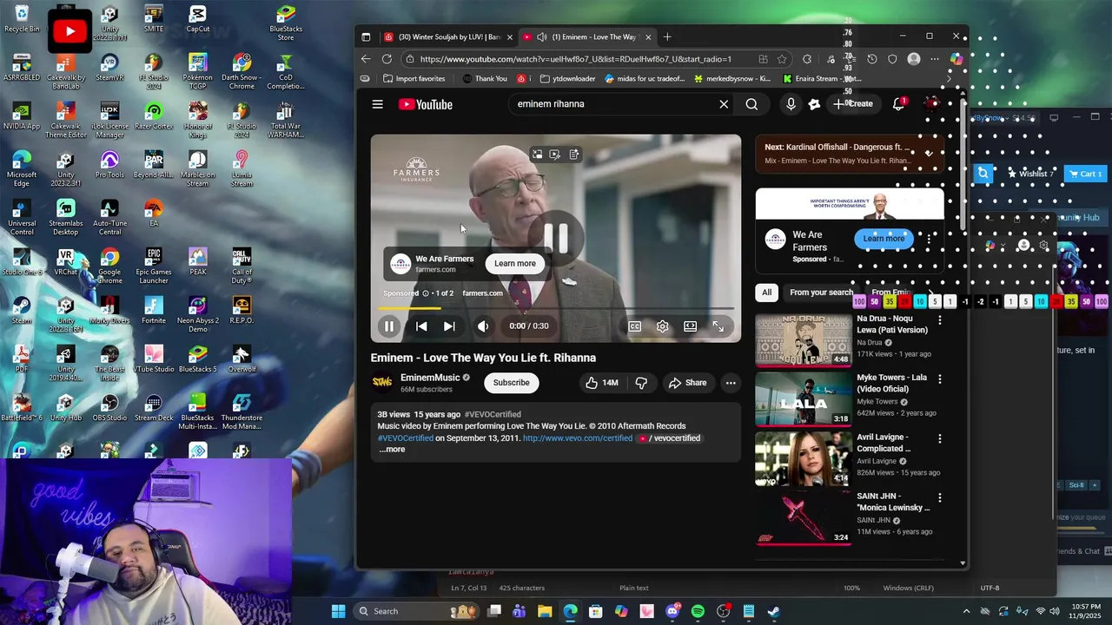Open options menu for SAINt JHN video

[x=939, y=498]
